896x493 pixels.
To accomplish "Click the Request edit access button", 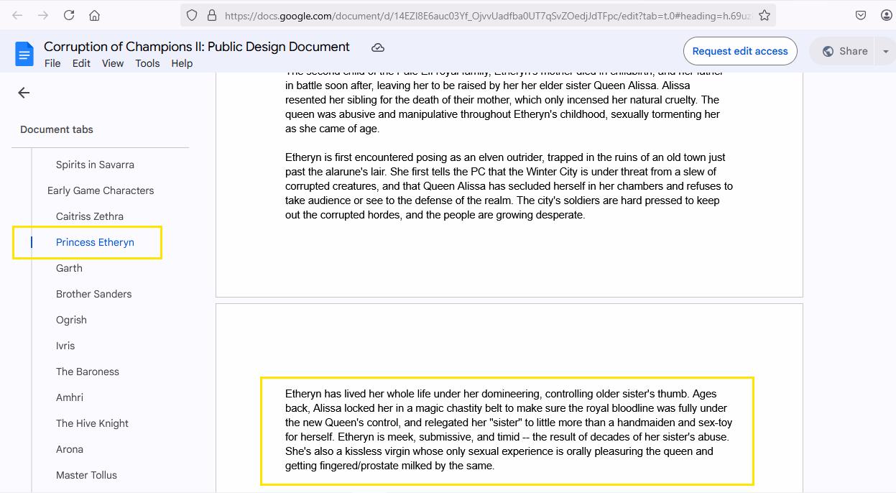I will (739, 51).
